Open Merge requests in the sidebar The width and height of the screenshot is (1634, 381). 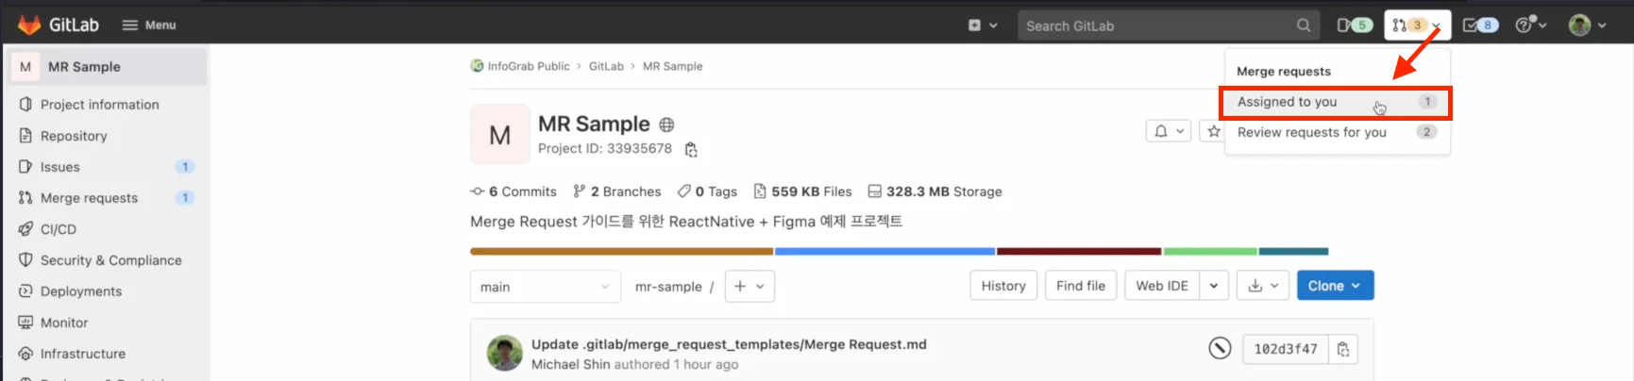(89, 198)
